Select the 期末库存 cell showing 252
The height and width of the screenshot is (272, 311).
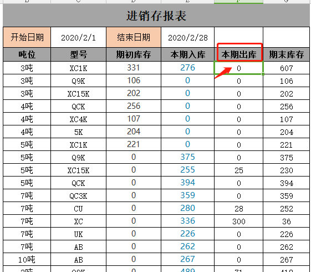coord(286,208)
